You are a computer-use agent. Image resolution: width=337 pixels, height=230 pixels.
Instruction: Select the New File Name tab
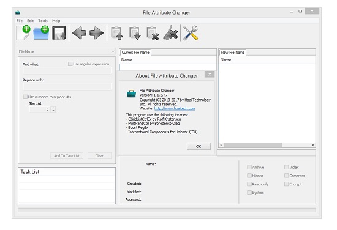pos(233,53)
